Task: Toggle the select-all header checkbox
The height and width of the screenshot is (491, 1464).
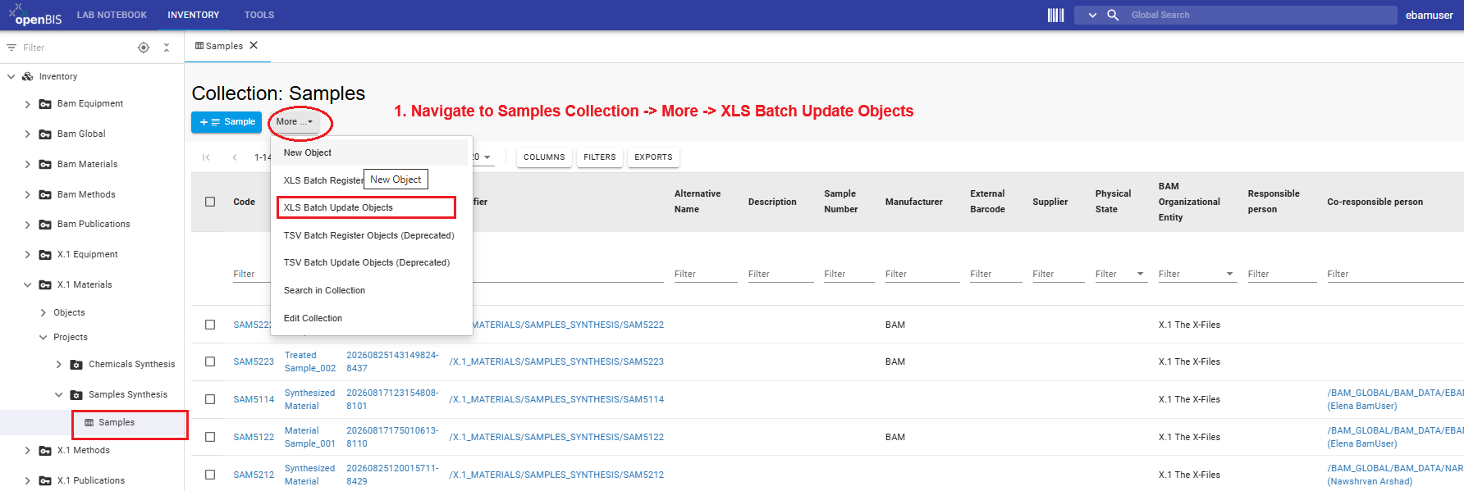Action: [x=210, y=202]
